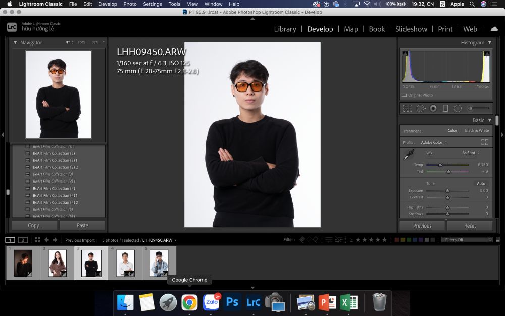This screenshot has width=505, height=316.
Task: Open the Develop menu
Action: click(x=108, y=4)
